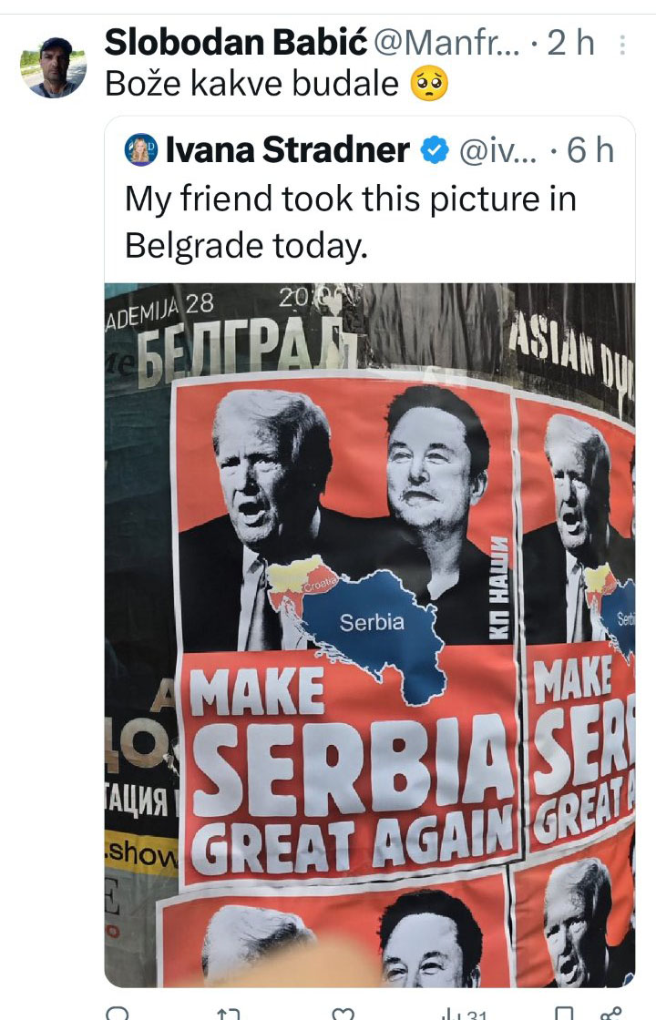Tap the blue verified badge
The width and height of the screenshot is (656, 1020).
[434, 151]
